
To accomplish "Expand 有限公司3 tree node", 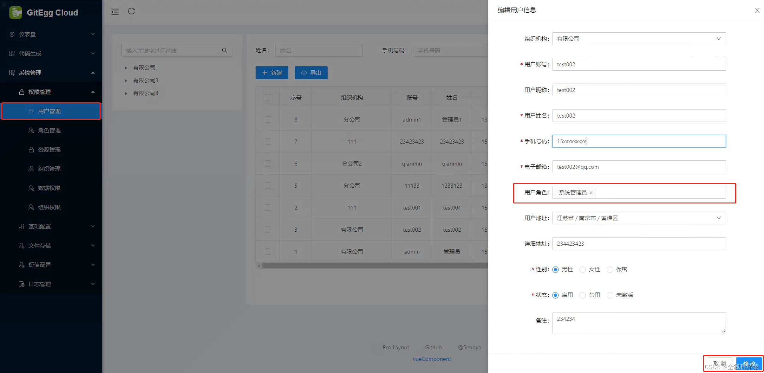I will coord(126,80).
